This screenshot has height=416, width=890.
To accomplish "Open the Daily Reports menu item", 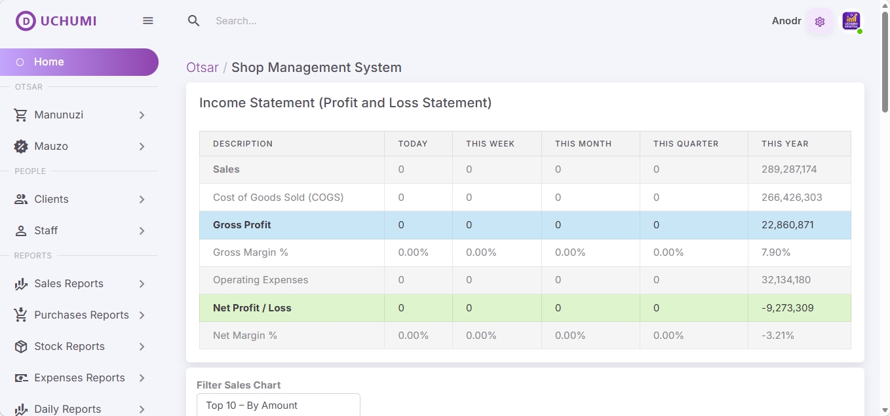I will (x=68, y=409).
